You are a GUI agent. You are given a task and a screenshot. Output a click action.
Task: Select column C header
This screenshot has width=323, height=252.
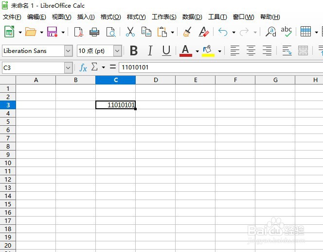116,80
